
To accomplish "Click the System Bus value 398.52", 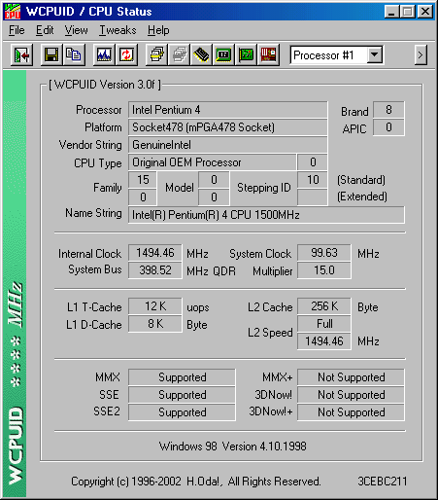I will click(155, 270).
